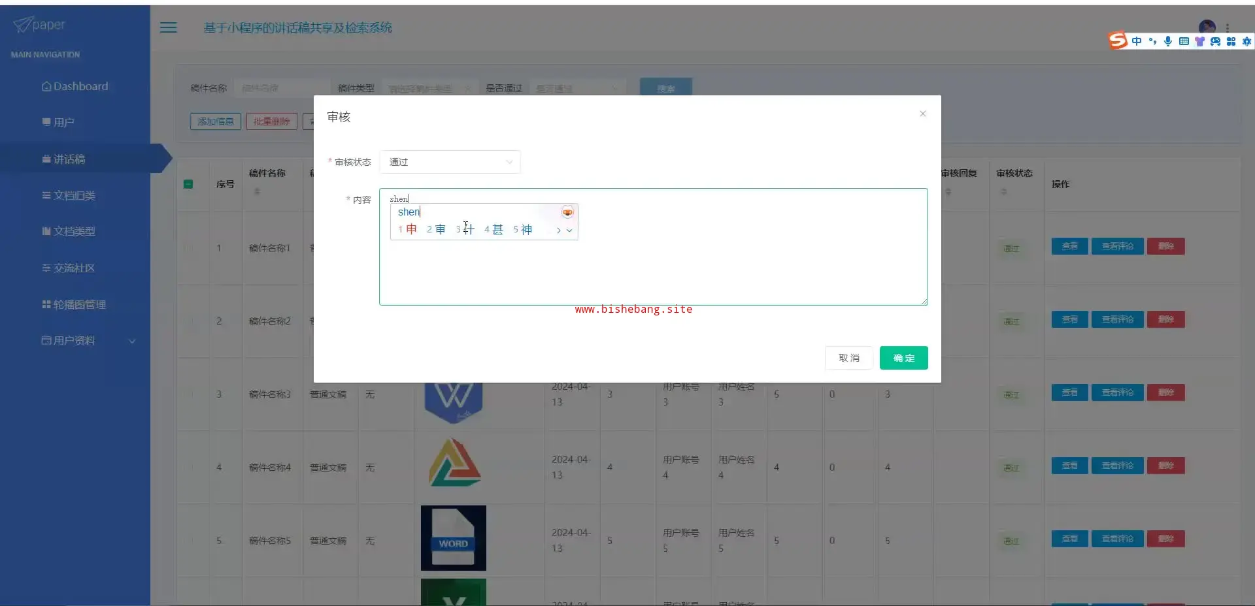Click 查看评论 for 稿件名称2 row
1255x606 pixels.
[1118, 319]
